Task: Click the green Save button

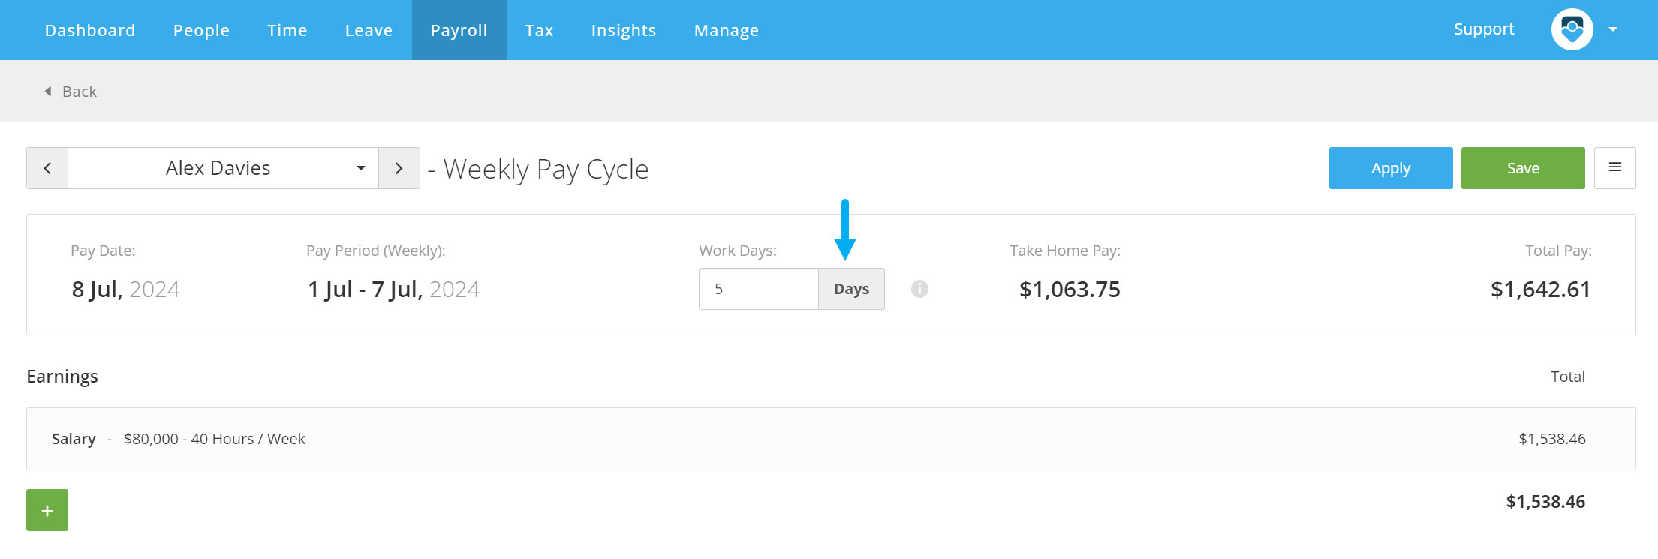Action: pyautogui.click(x=1523, y=168)
